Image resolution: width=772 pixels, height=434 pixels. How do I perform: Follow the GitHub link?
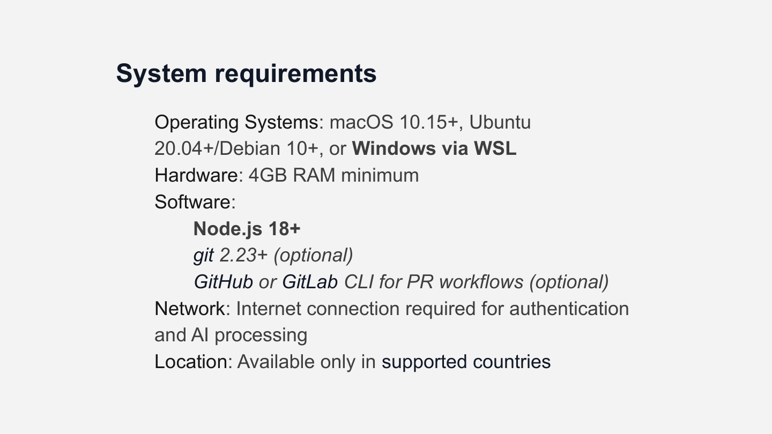[x=223, y=282]
